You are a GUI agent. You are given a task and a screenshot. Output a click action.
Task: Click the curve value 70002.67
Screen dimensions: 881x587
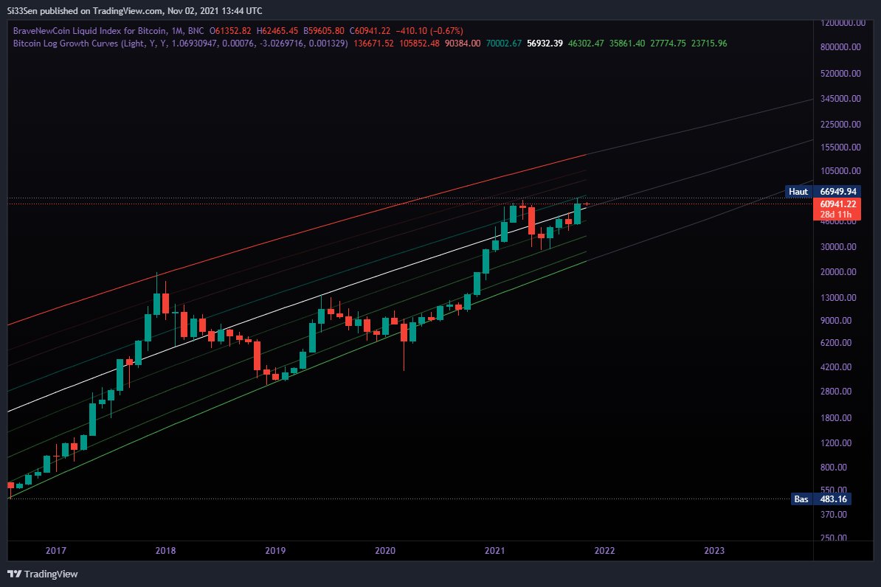click(x=503, y=44)
